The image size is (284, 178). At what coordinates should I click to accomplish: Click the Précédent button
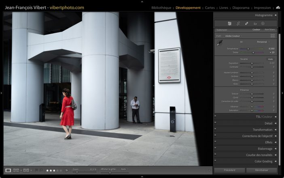click(229, 170)
